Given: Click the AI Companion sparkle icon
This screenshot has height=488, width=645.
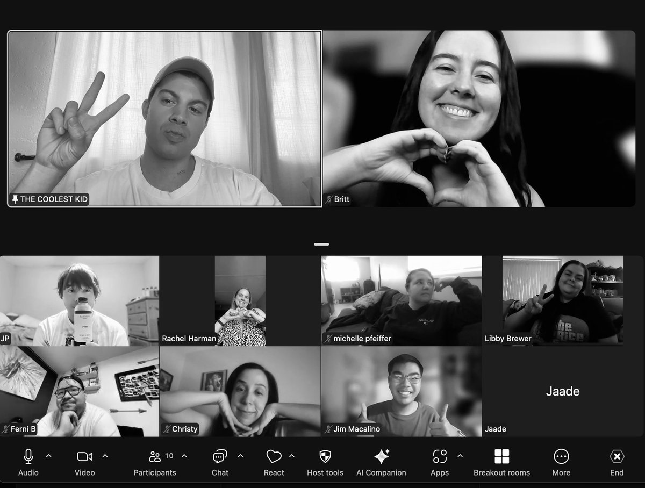Looking at the screenshot, I should (382, 456).
